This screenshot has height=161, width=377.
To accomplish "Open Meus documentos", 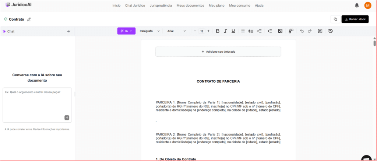I will tap(190, 6).
